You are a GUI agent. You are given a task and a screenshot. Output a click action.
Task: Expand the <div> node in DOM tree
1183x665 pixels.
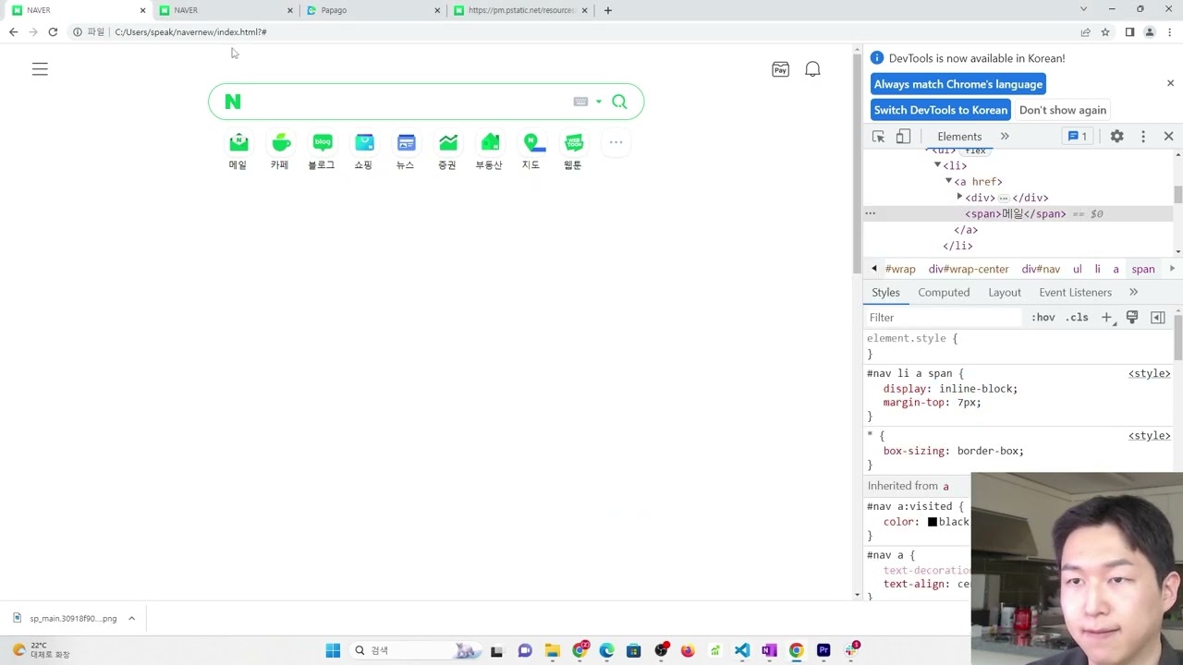959,198
